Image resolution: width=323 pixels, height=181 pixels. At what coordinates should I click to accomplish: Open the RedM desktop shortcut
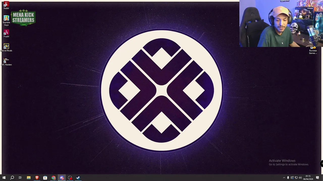pos(6,6)
